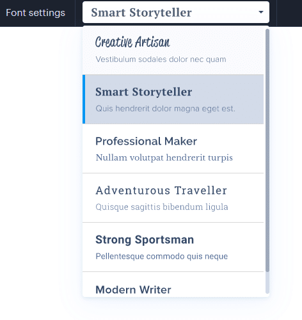The image size is (302, 320).
Task: Select the Professional Maker font pairing
Action: [x=173, y=148]
